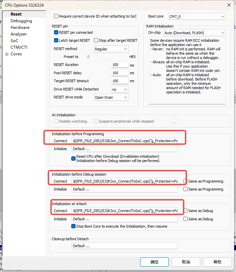Cancel with the 取消 button

[186, 262]
